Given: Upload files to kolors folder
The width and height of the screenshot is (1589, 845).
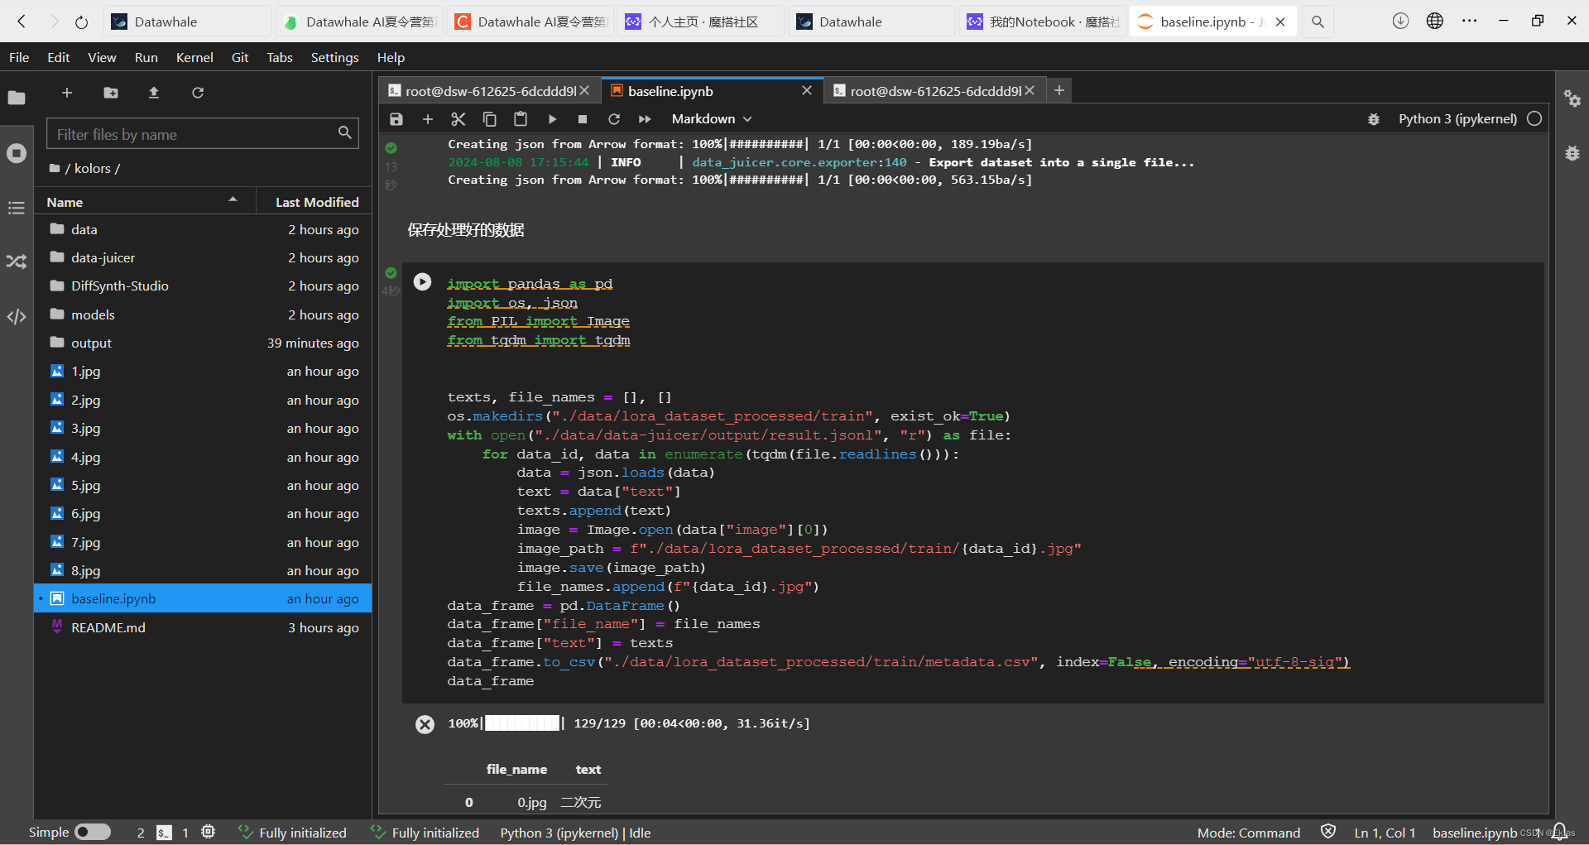Looking at the screenshot, I should (154, 93).
